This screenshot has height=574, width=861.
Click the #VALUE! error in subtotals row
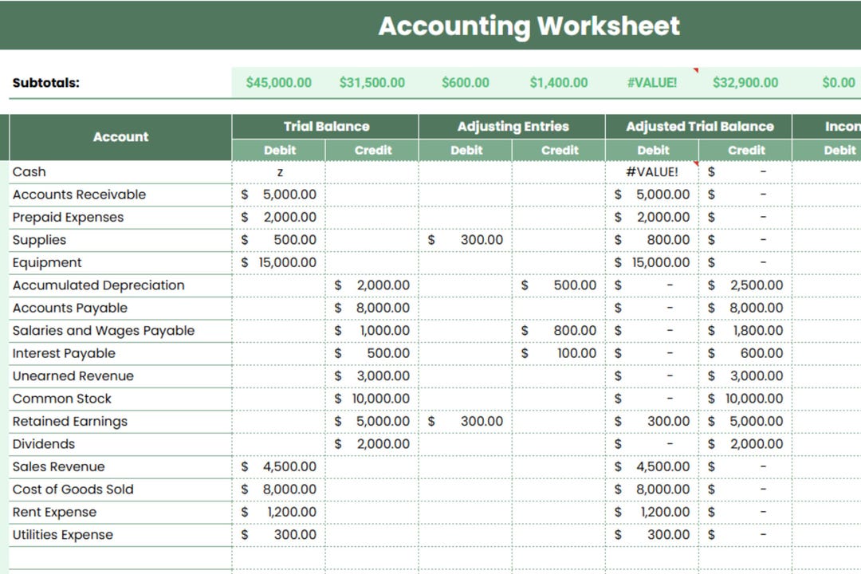[x=652, y=82]
